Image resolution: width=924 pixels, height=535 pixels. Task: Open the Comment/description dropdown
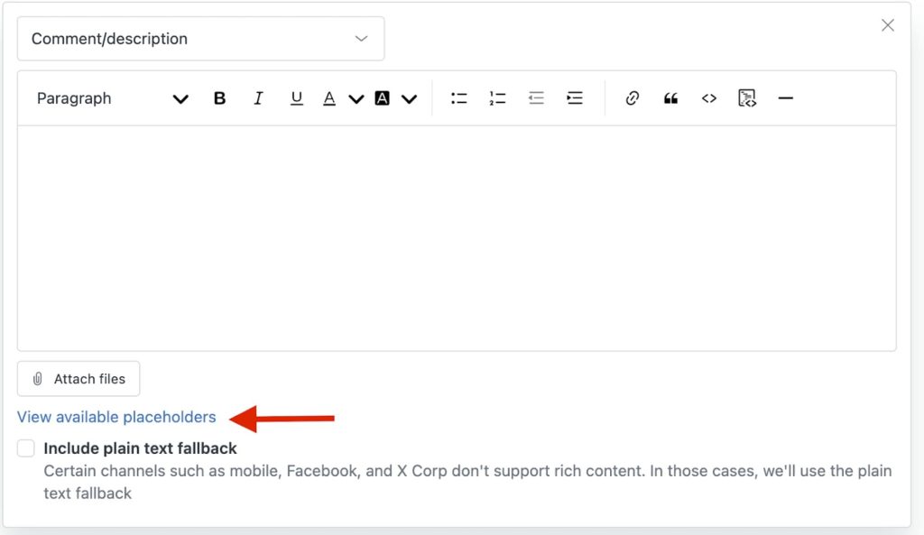coord(201,39)
